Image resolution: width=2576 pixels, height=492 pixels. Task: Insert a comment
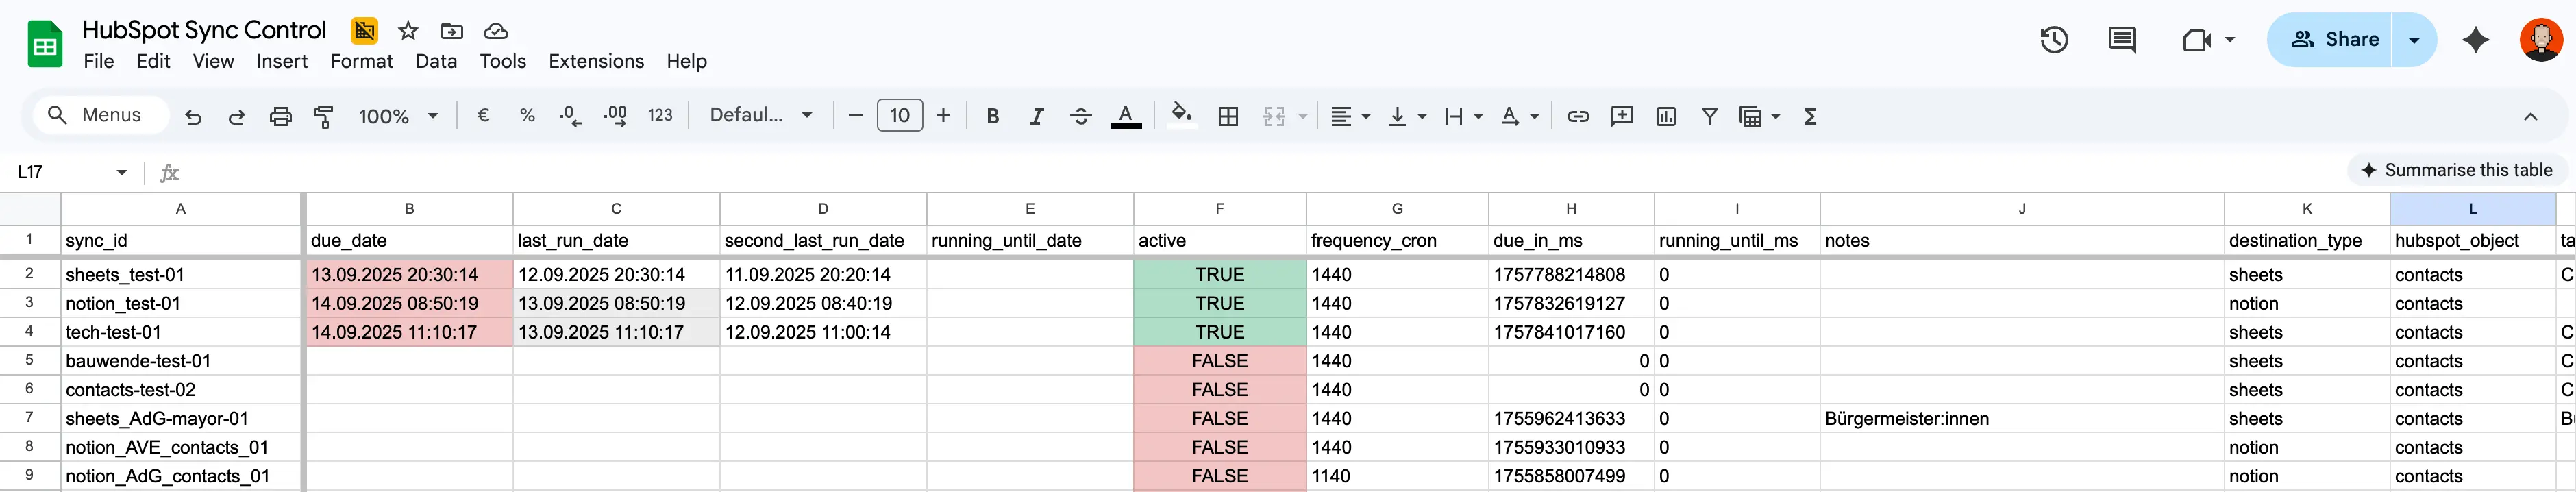(x=1622, y=116)
